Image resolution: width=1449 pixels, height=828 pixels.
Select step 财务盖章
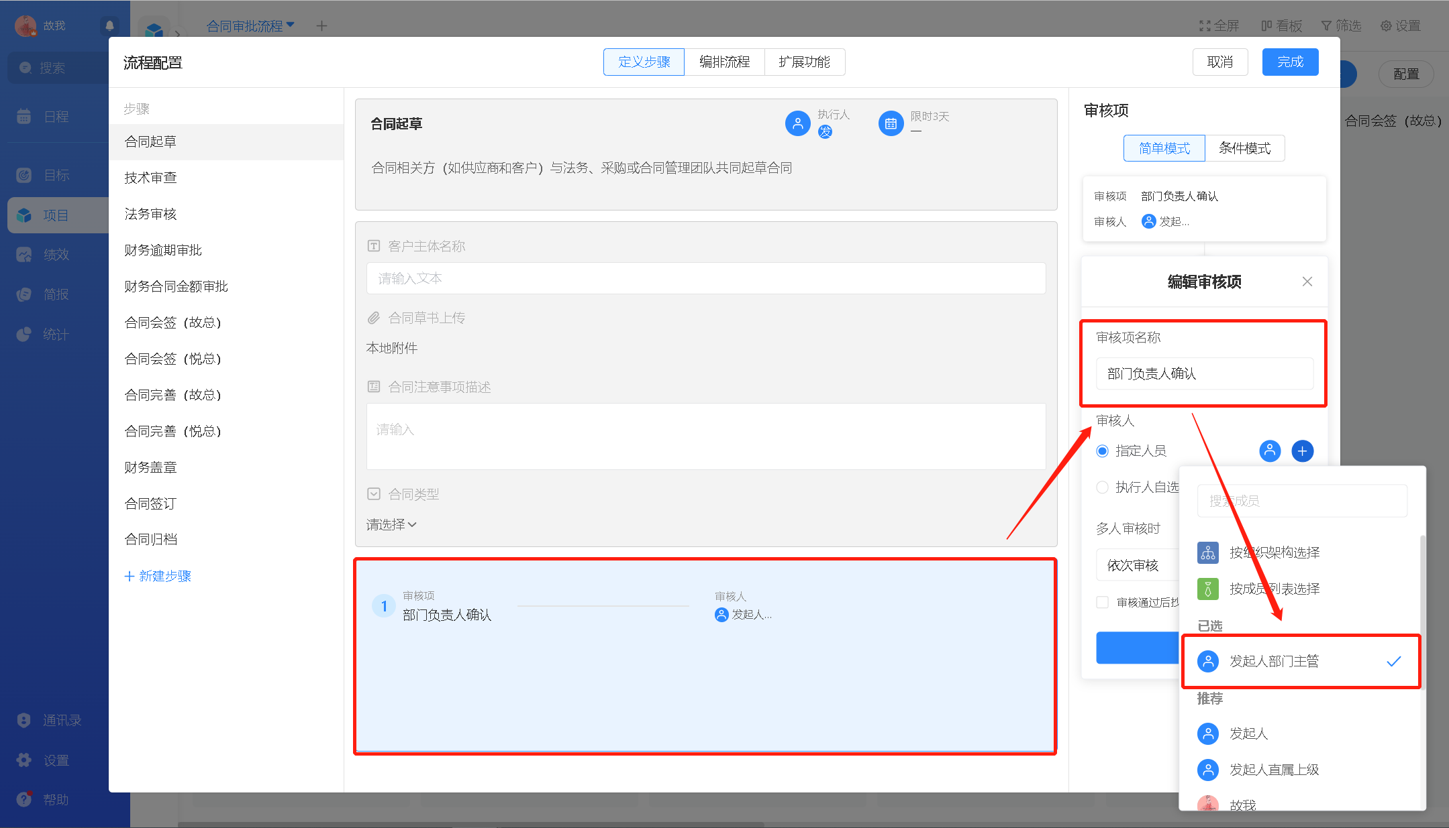click(226, 467)
